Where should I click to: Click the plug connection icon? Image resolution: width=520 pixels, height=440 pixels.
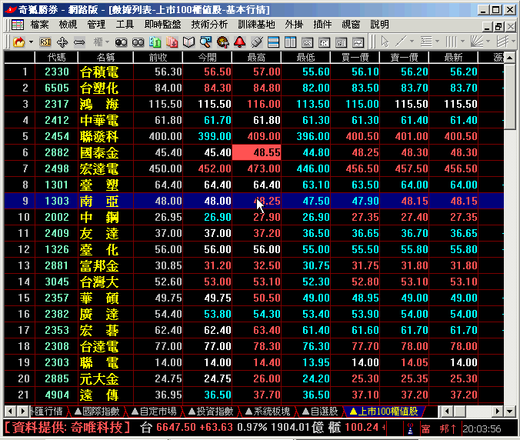257,42
